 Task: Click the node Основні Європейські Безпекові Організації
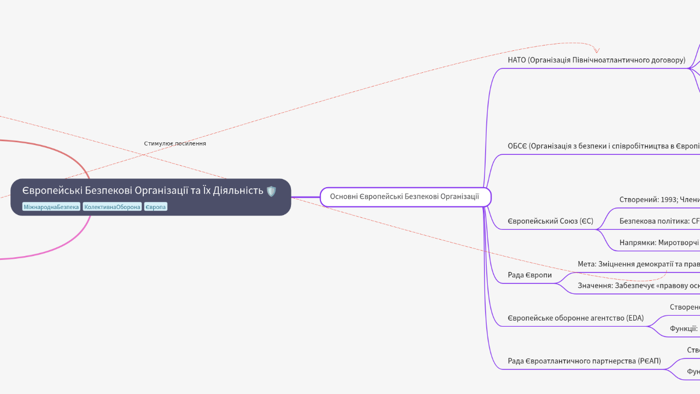click(405, 196)
